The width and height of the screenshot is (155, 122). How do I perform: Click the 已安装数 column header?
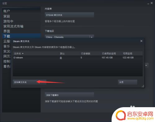(86, 53)
